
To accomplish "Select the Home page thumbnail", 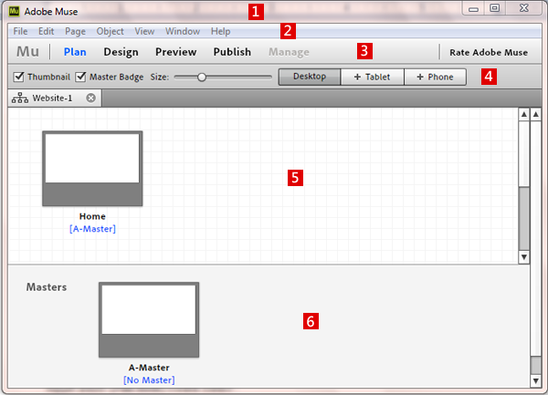I will point(92,169).
